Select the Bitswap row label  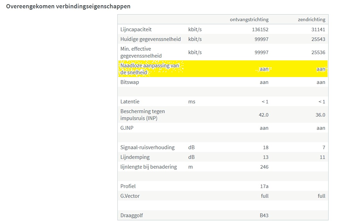[130, 82]
